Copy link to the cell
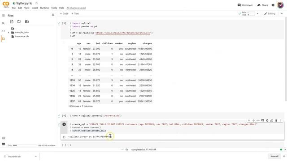 tap(258, 120)
